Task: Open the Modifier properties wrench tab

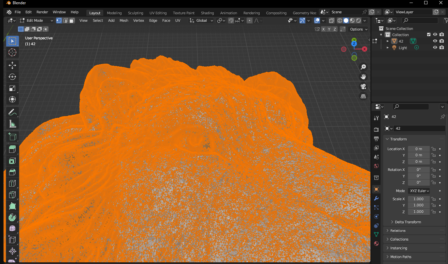Action: (x=376, y=198)
